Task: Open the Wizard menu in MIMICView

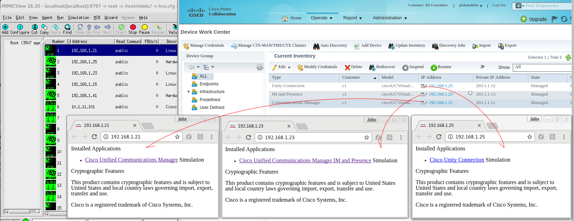Action: tap(111, 18)
